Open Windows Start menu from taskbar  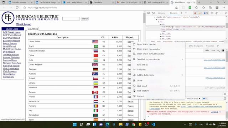point(75,124)
